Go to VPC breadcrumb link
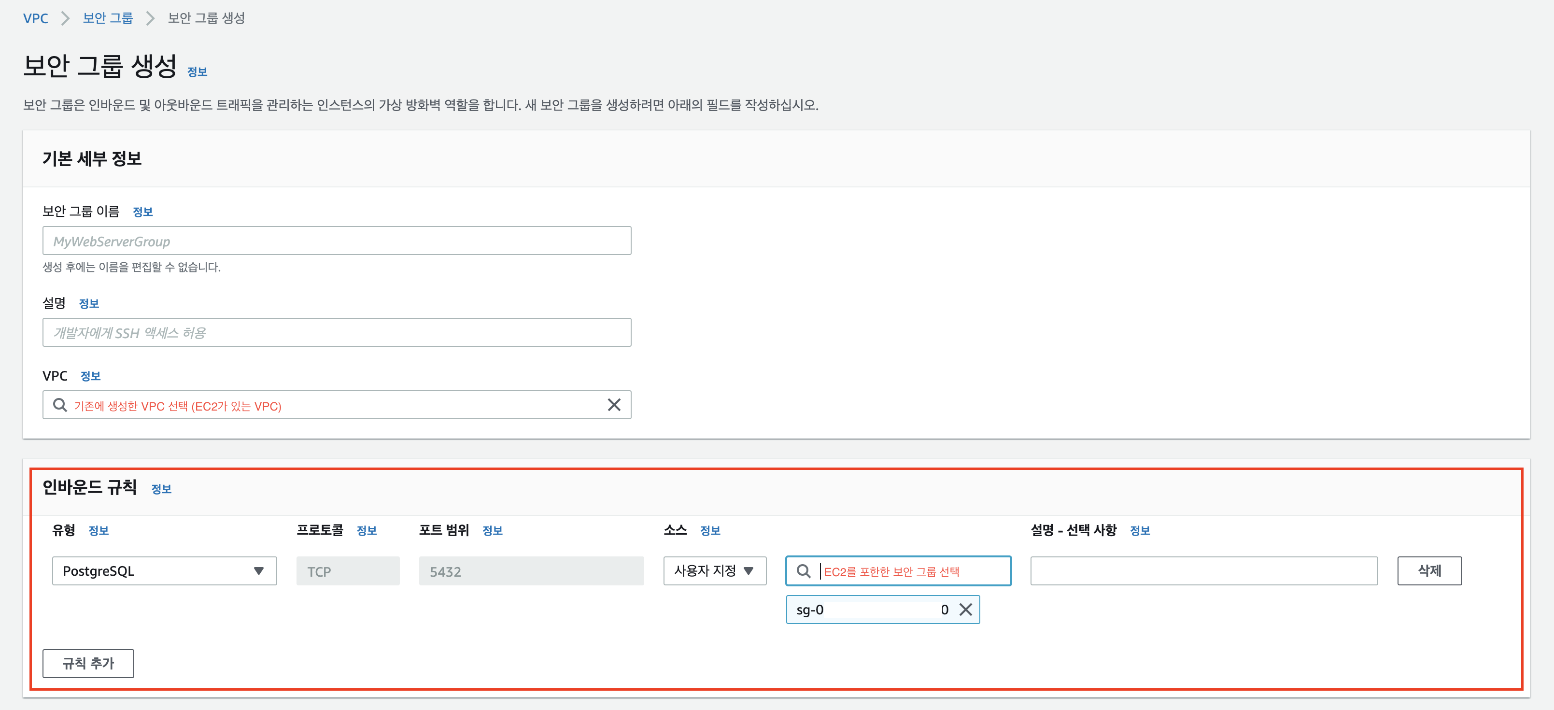 tap(36, 18)
